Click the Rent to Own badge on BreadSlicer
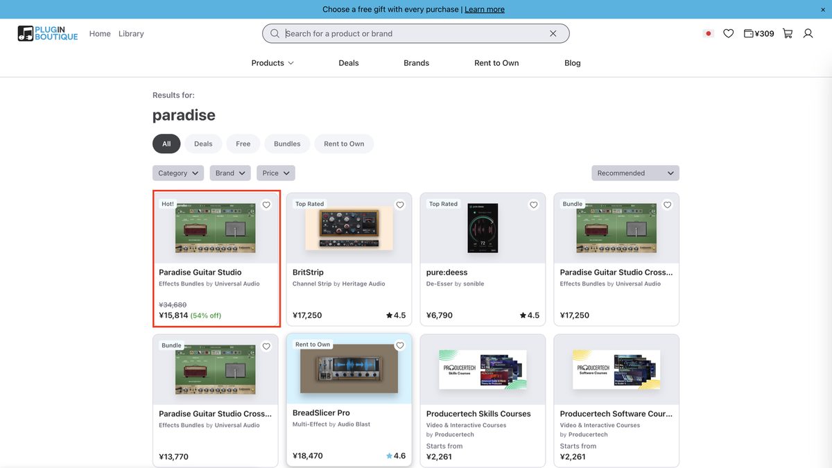 tap(313, 345)
